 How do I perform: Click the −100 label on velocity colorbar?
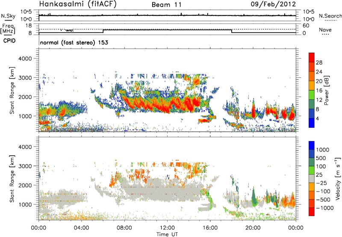click(323, 191)
